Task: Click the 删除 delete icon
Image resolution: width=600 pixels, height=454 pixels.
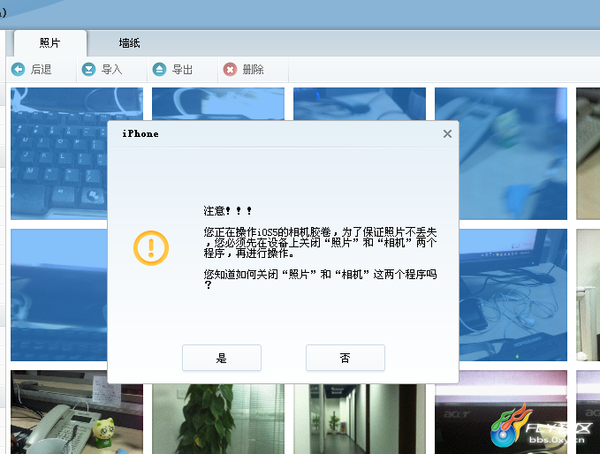Action: (230, 69)
